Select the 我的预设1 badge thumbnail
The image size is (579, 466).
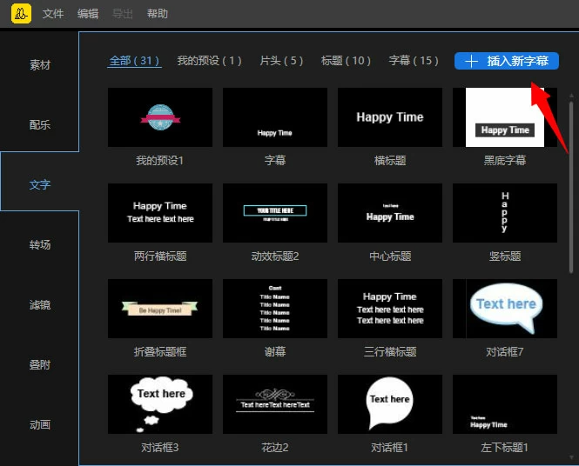point(160,117)
